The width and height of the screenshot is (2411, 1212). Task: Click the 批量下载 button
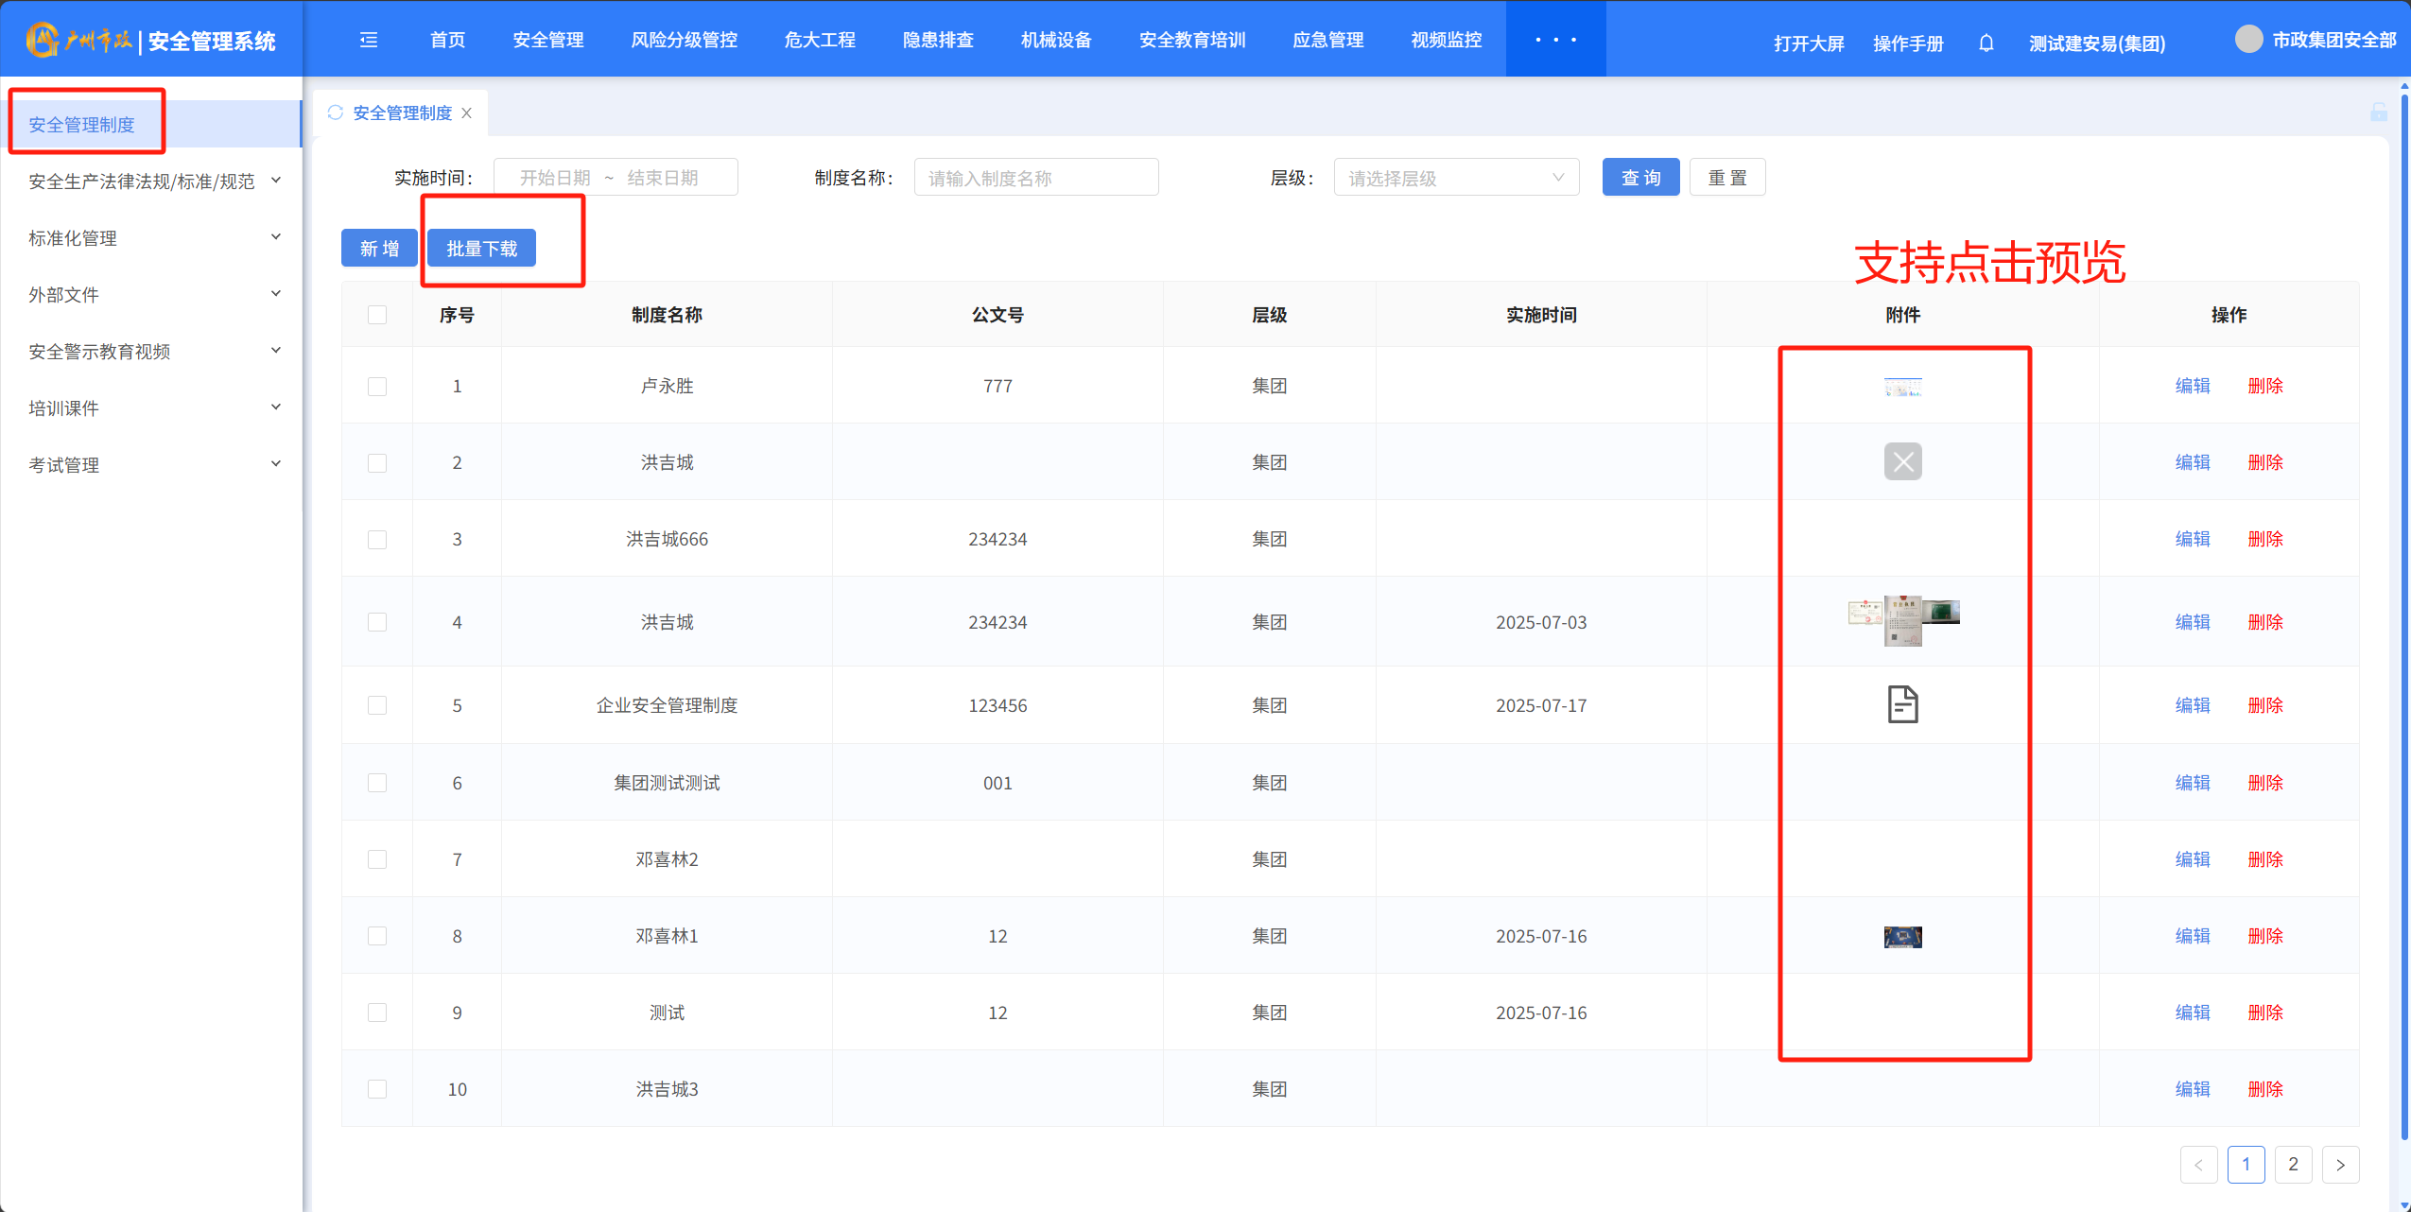(481, 249)
